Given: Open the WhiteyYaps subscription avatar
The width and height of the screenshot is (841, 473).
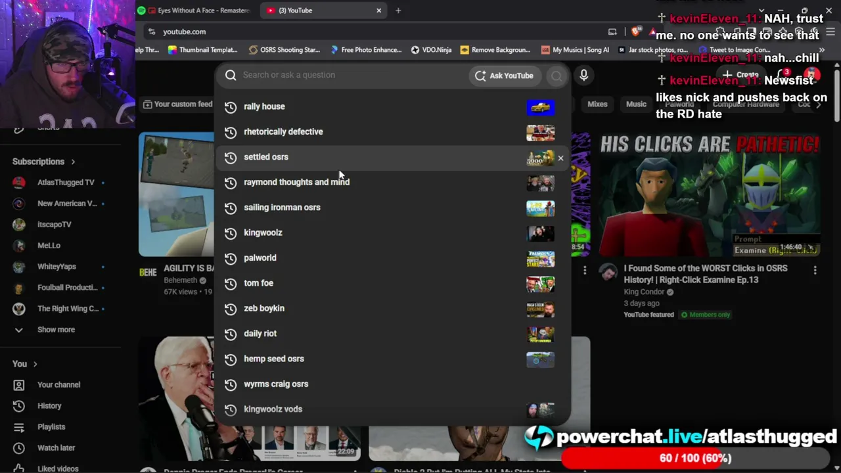Looking at the screenshot, I should [x=19, y=267].
